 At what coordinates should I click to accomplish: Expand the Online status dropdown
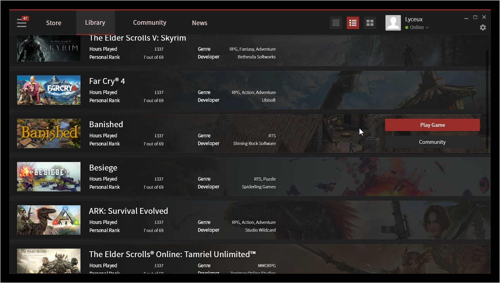[417, 27]
